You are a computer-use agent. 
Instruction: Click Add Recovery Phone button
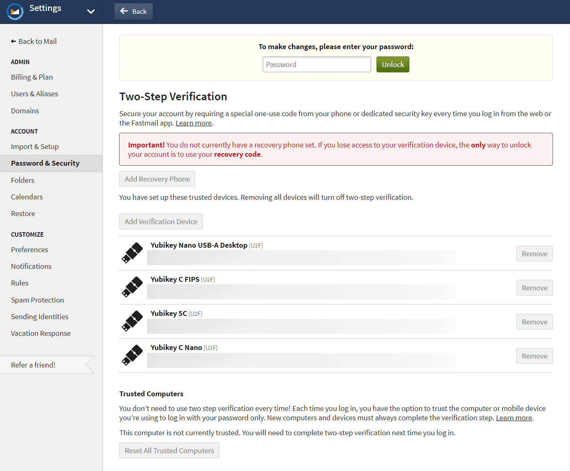[x=157, y=179]
